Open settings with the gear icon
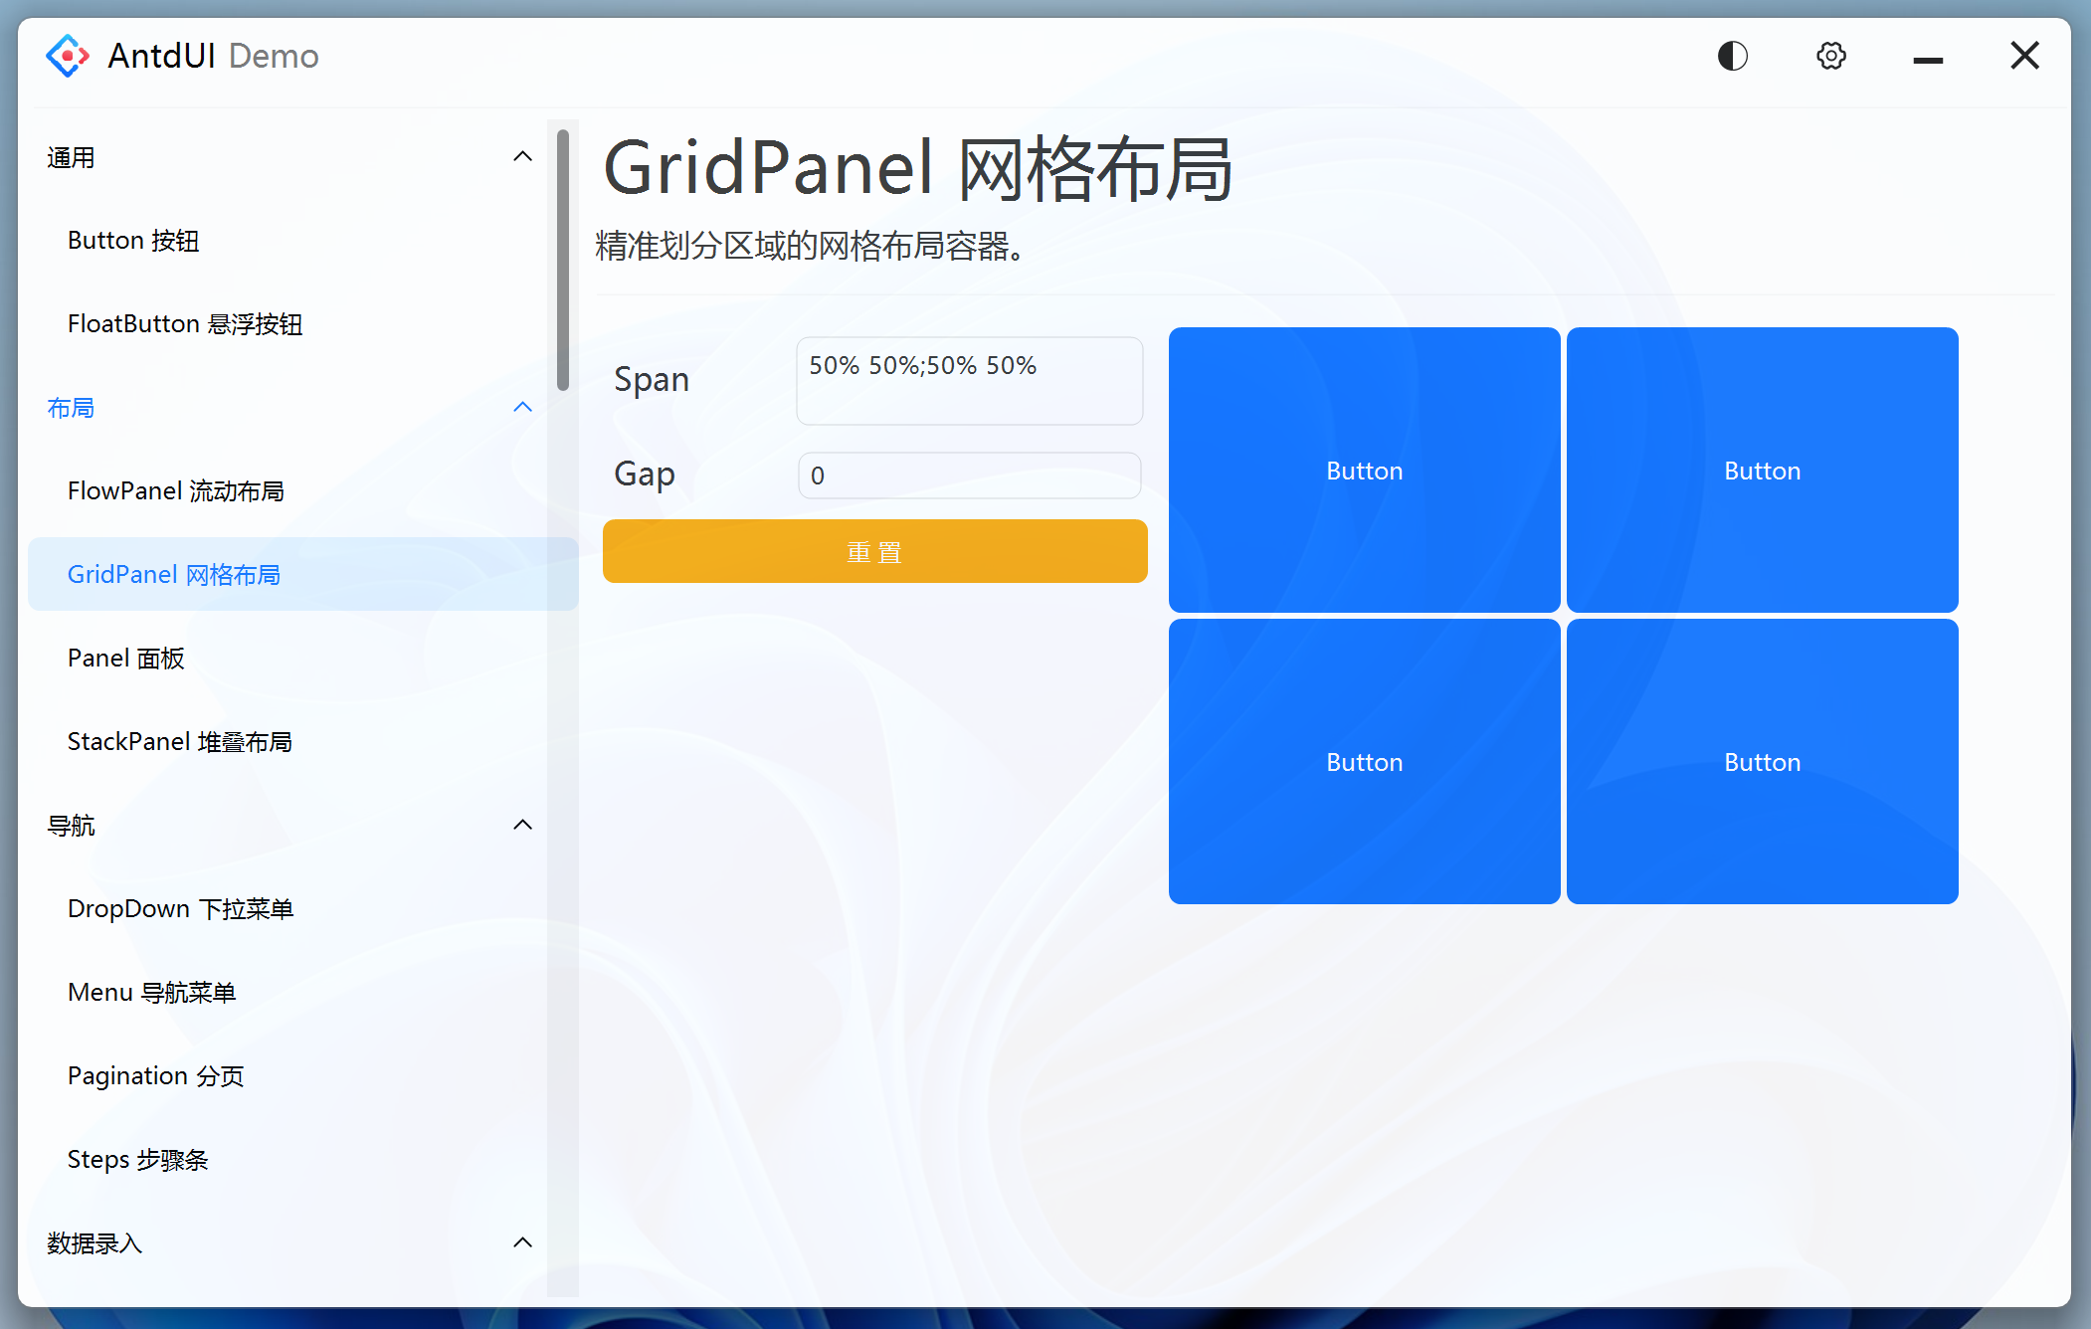 1830,56
